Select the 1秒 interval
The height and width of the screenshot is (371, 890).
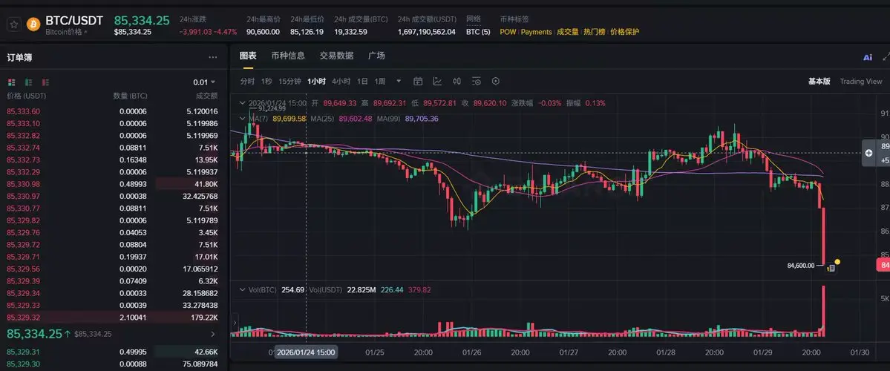pos(266,81)
